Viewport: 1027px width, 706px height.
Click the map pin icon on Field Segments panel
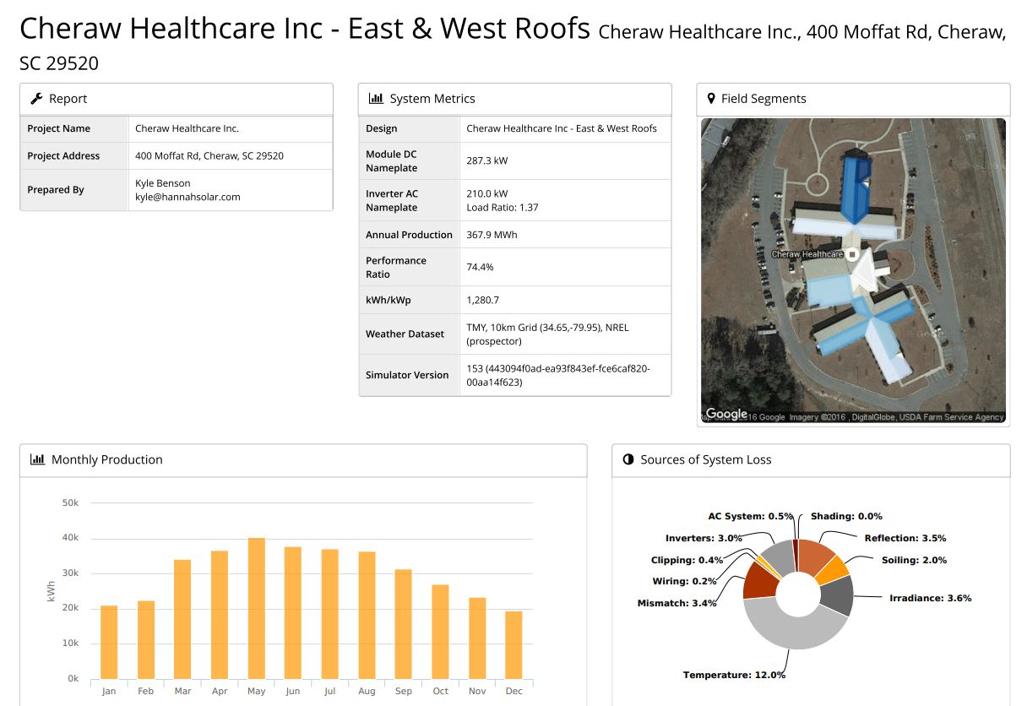(x=710, y=99)
